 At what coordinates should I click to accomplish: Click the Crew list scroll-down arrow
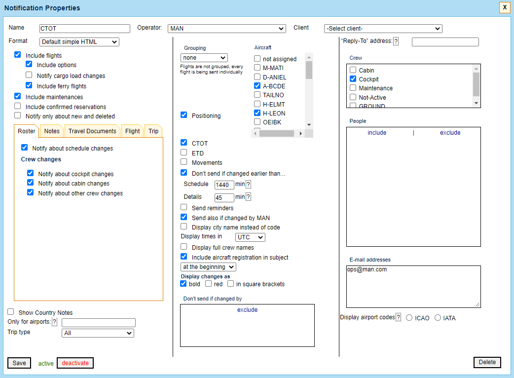477,103
